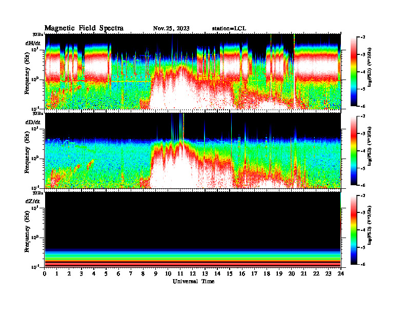Click the 32Hz label atop the dZ/dt panel
This screenshot has height=314, width=406.
[x=38, y=193]
